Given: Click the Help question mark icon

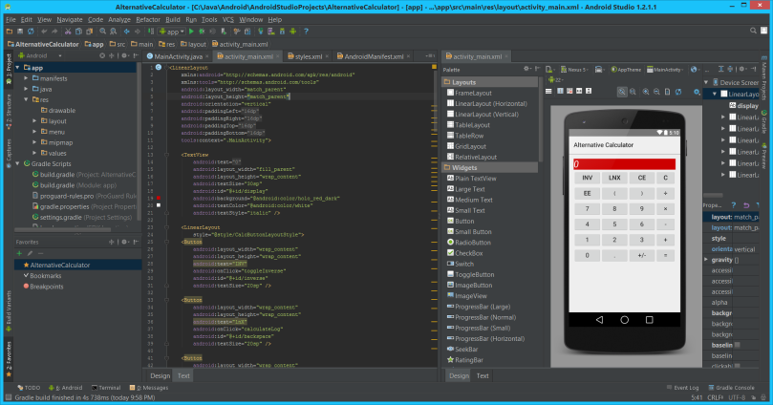Looking at the screenshot, I should (x=306, y=31).
